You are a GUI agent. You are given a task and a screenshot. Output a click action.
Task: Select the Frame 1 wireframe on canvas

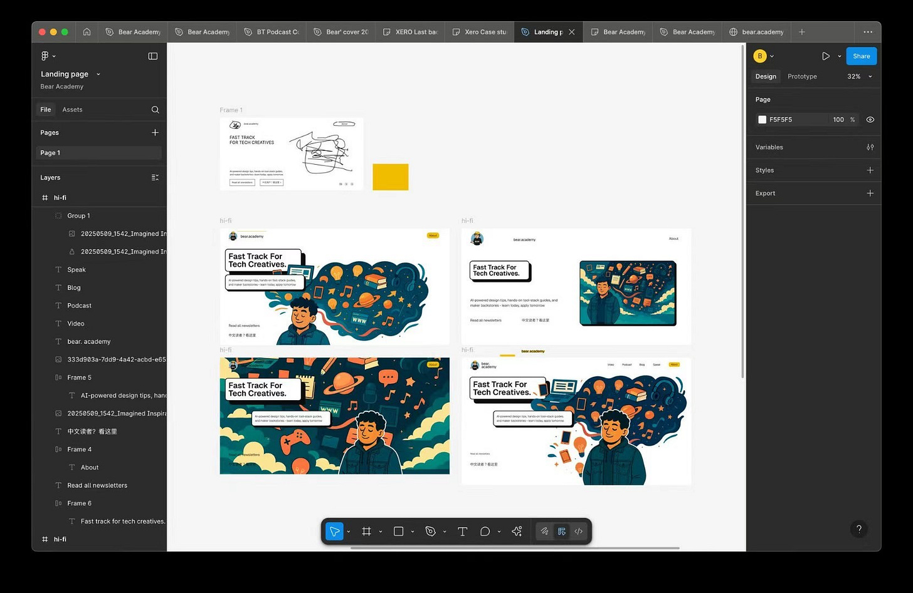point(292,154)
